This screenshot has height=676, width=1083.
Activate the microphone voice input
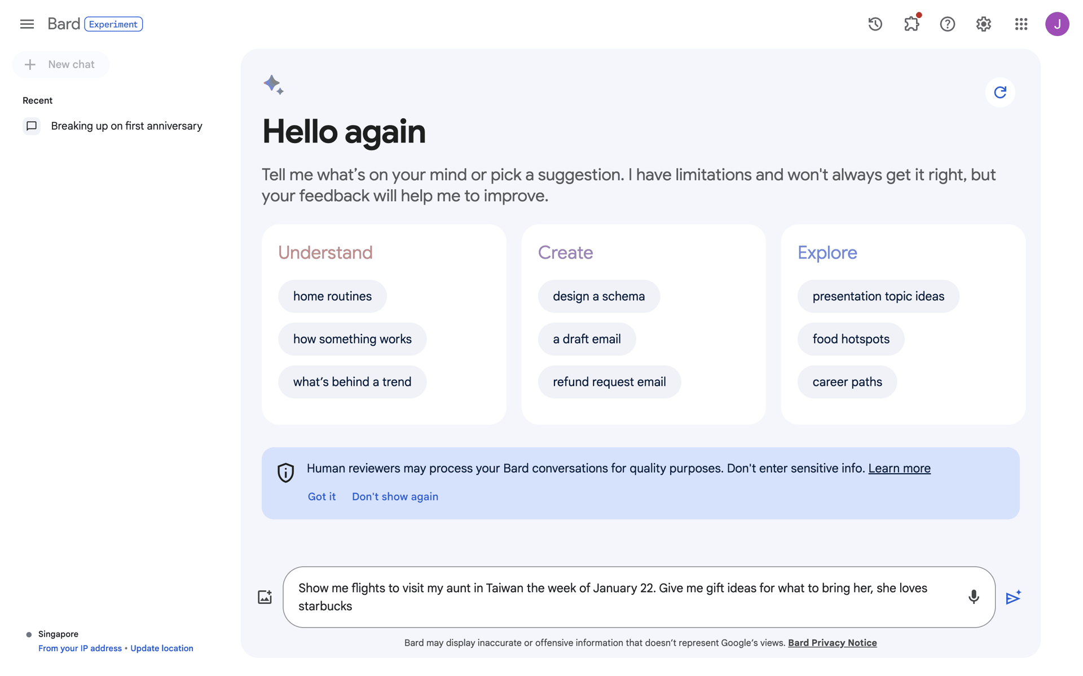click(x=974, y=597)
